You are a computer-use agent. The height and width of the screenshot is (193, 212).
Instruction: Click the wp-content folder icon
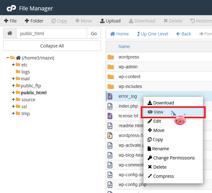(111, 77)
